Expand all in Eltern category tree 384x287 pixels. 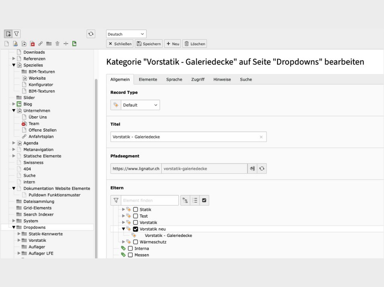185,200
